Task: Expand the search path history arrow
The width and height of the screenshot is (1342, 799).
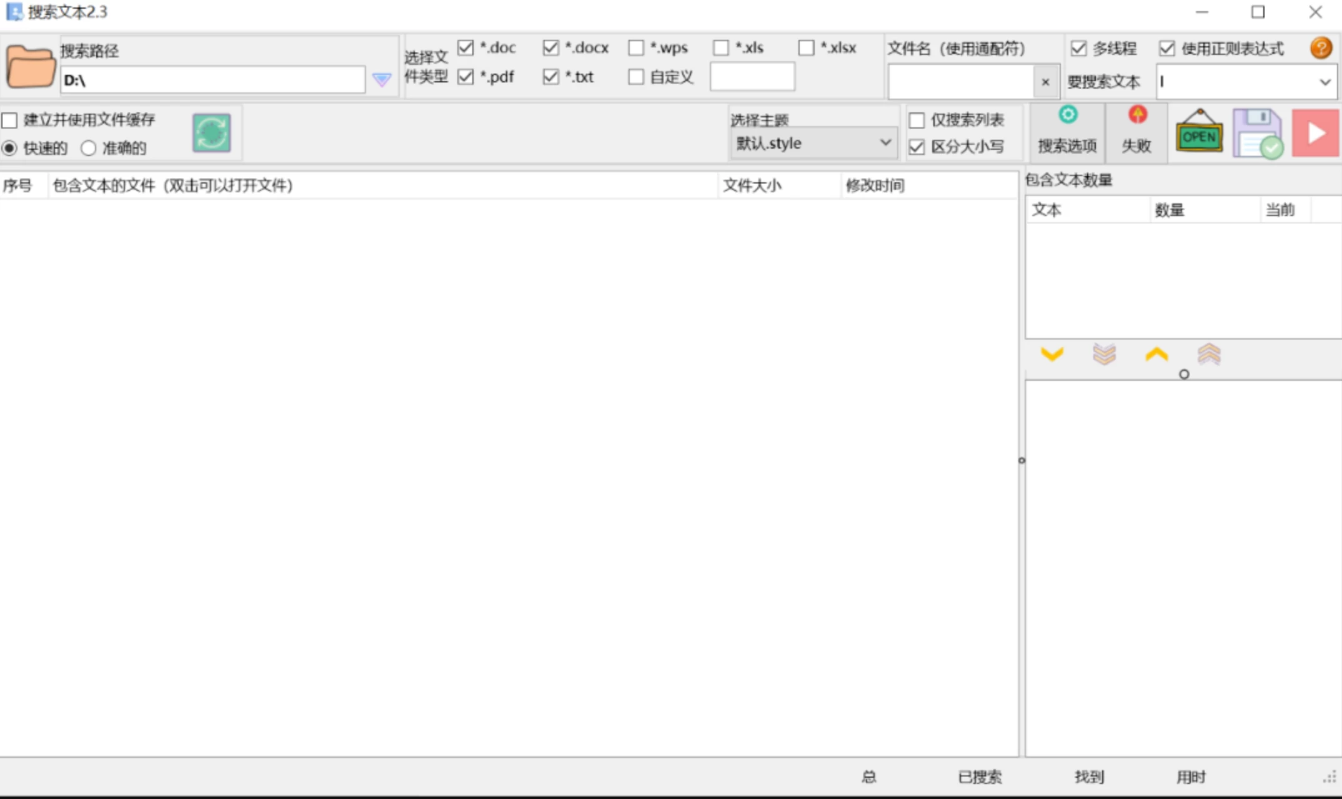Action: (382, 80)
